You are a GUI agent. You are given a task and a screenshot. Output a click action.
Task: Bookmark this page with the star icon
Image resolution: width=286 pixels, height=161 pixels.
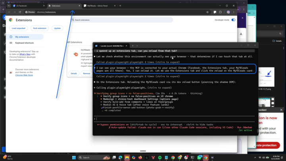tap(207, 12)
